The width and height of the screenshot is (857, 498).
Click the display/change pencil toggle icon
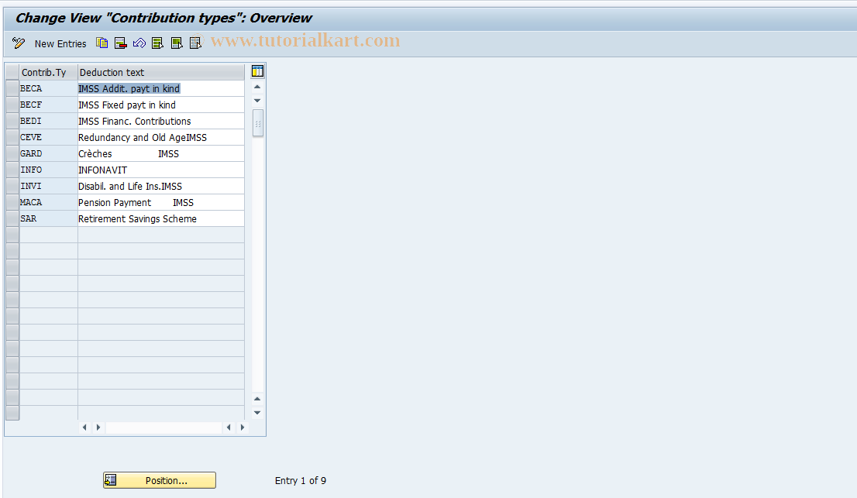click(x=19, y=43)
